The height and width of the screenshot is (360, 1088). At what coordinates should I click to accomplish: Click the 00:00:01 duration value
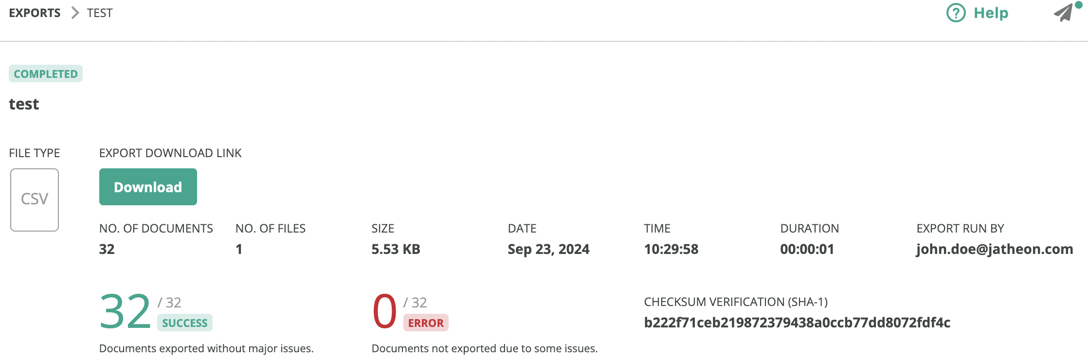(807, 249)
